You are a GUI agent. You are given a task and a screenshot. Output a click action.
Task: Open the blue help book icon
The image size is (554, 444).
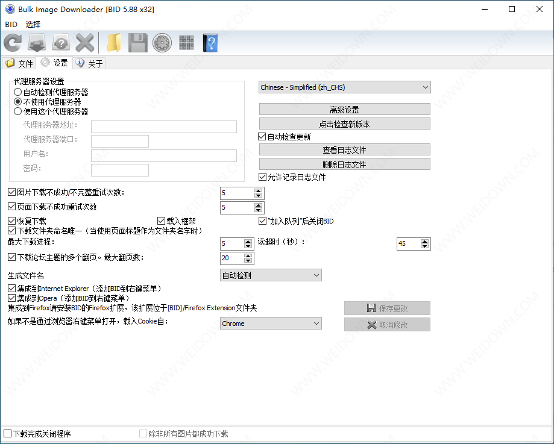(210, 43)
